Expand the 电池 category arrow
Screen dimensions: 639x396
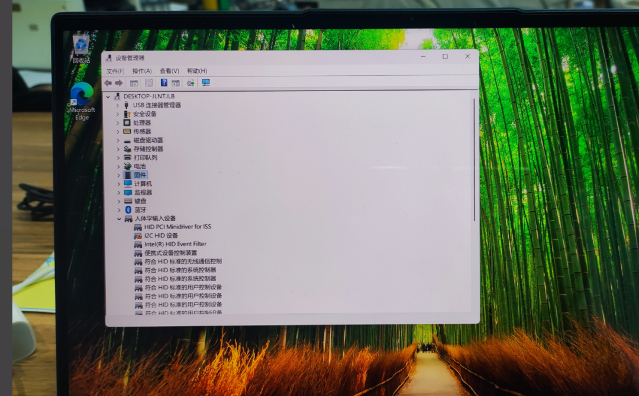coord(118,166)
